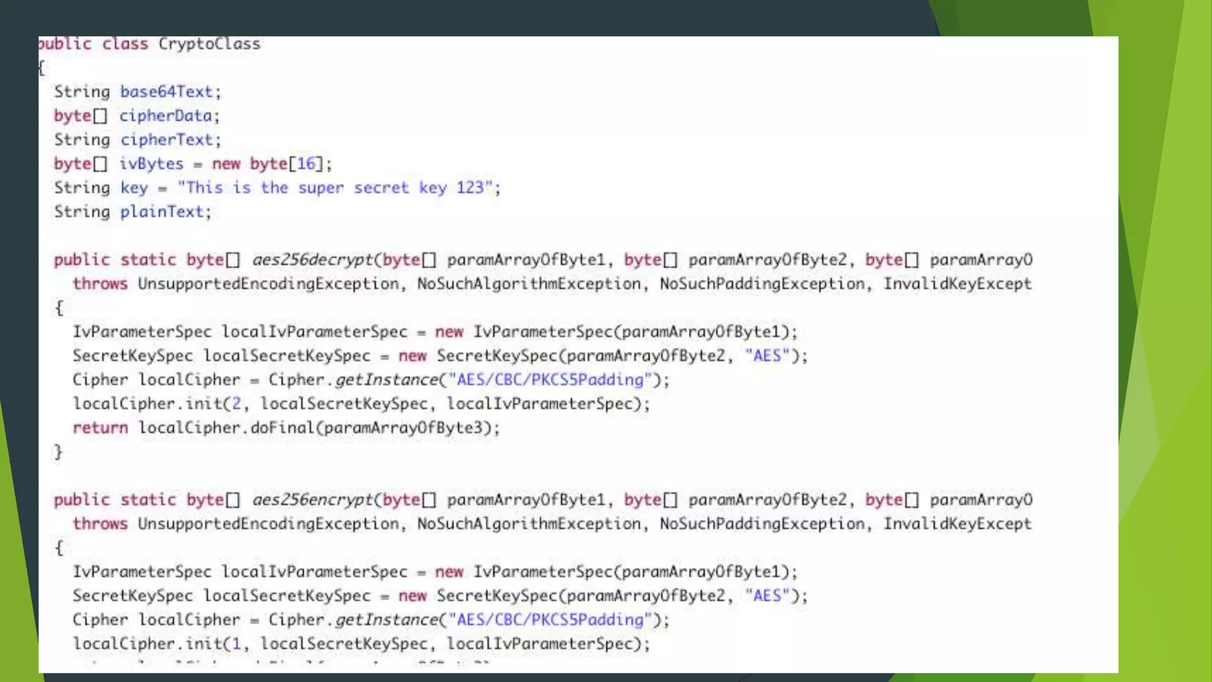Click the cipherData field name
The image size is (1212, 682).
(x=165, y=116)
